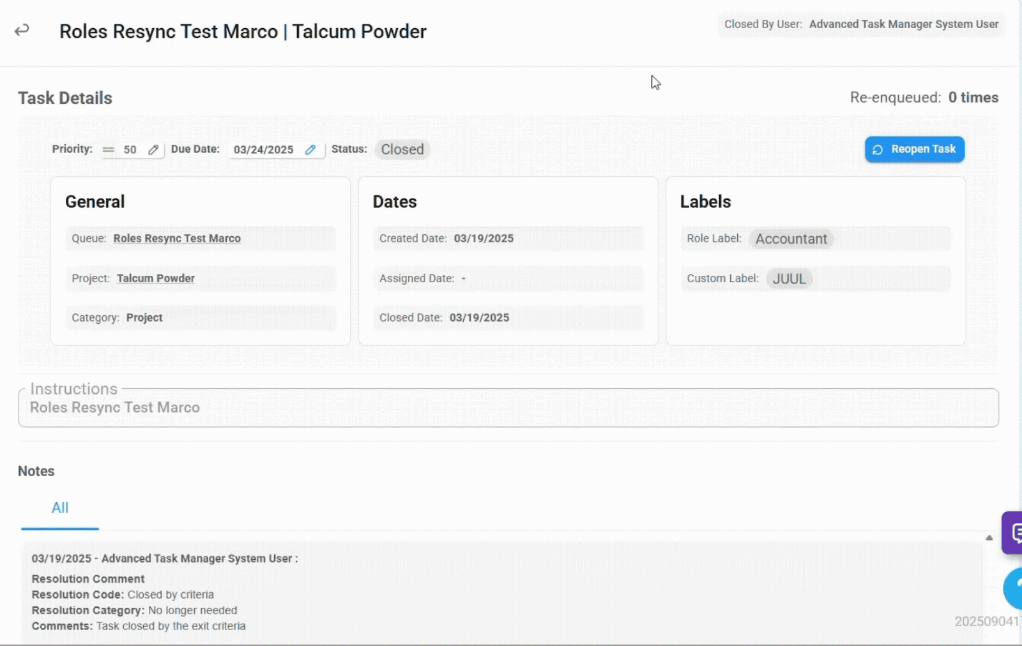This screenshot has height=646, width=1022.
Task: Click the priority value 50
Action: 130,149
